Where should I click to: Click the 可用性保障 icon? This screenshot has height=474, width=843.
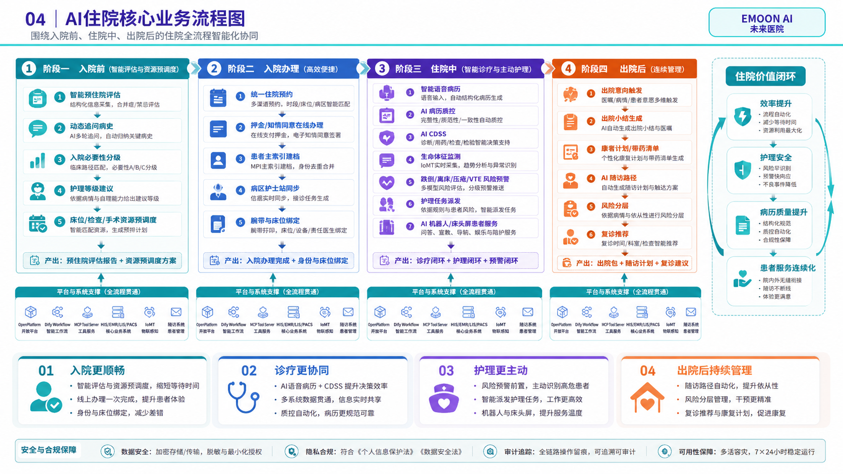tap(665, 451)
